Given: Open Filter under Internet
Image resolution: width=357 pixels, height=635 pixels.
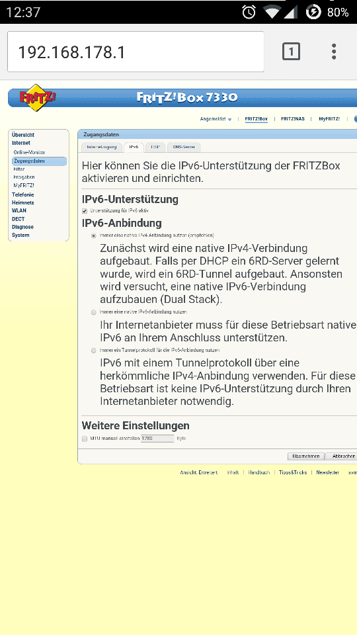Looking at the screenshot, I should [19, 169].
